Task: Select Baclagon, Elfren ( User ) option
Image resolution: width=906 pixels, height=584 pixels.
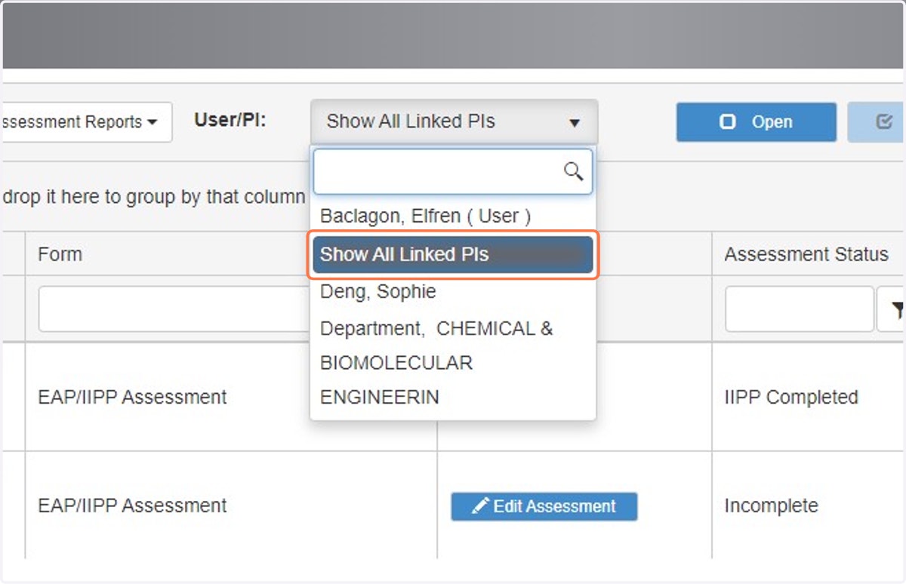Action: [453, 216]
